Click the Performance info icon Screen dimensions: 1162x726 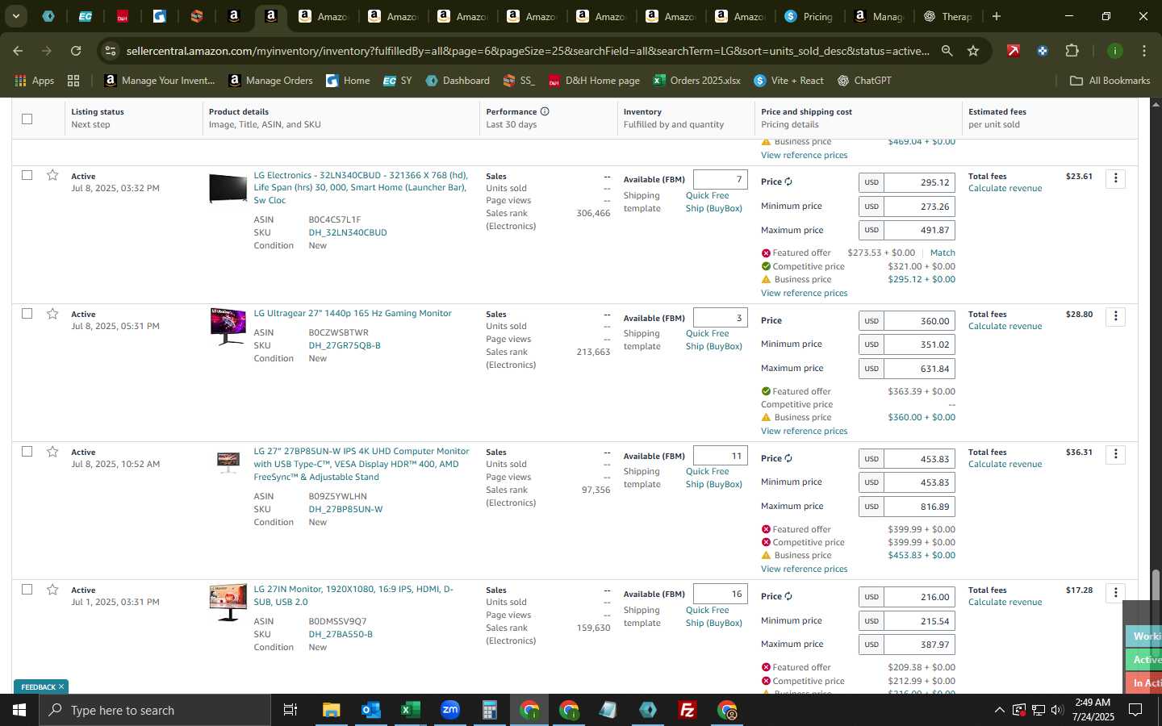point(545,111)
